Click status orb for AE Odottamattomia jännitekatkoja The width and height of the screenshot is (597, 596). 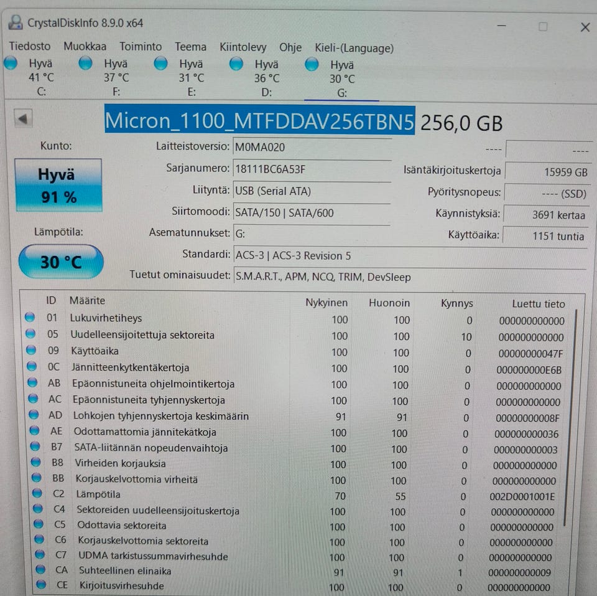click(35, 430)
